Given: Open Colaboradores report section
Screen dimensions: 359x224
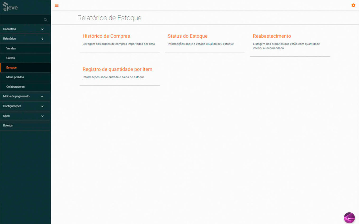Looking at the screenshot, I should [x=15, y=87].
